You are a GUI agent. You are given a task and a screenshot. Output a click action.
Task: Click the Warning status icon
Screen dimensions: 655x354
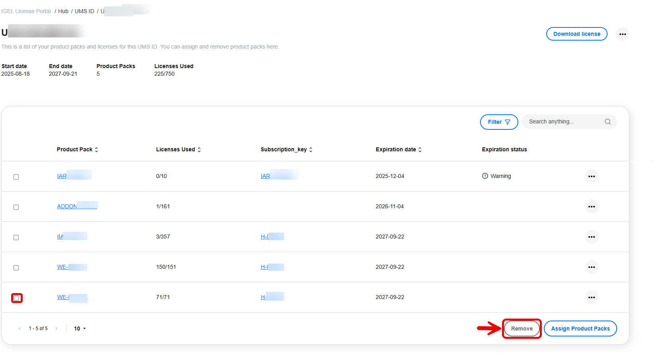pos(485,176)
